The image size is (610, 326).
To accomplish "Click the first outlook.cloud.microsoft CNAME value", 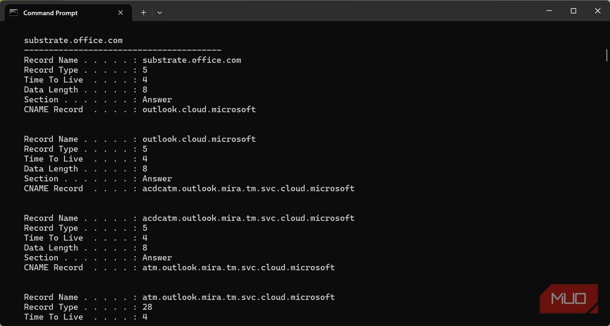I will point(199,109).
